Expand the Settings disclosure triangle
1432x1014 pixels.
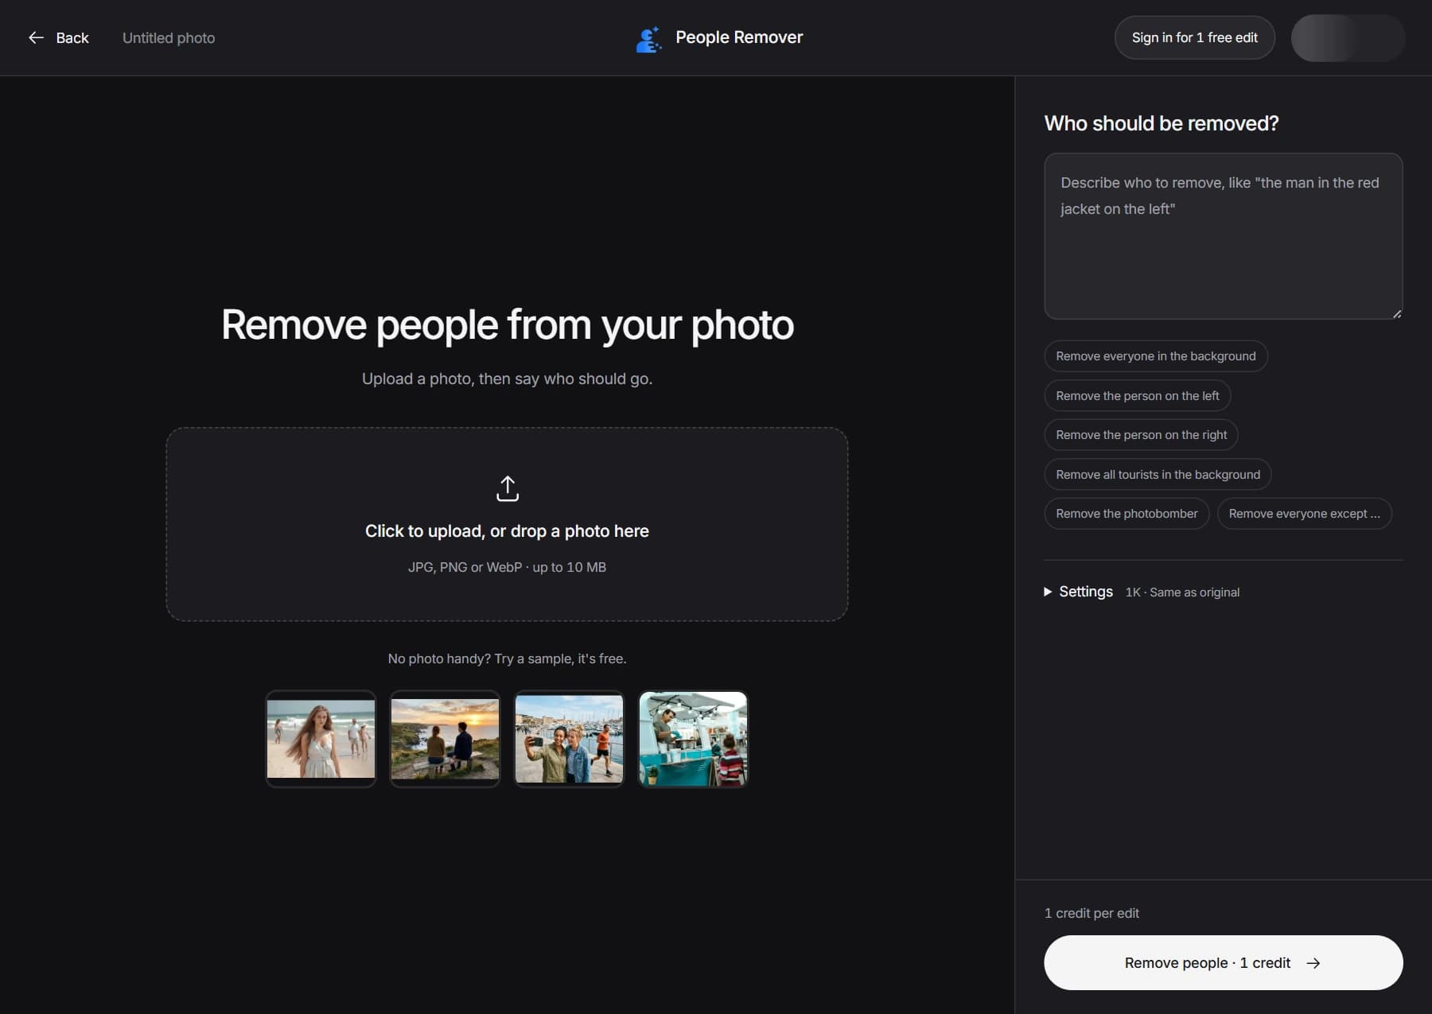pos(1048,592)
